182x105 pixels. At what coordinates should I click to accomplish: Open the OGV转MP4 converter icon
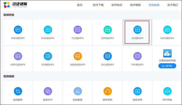click(x=108, y=56)
